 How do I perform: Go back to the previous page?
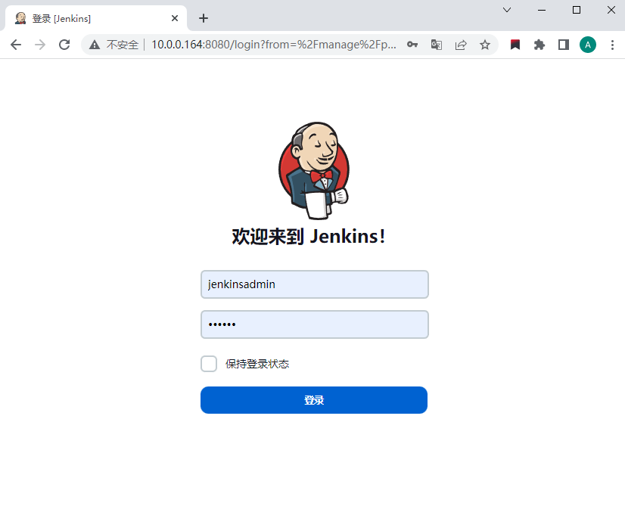(16, 45)
